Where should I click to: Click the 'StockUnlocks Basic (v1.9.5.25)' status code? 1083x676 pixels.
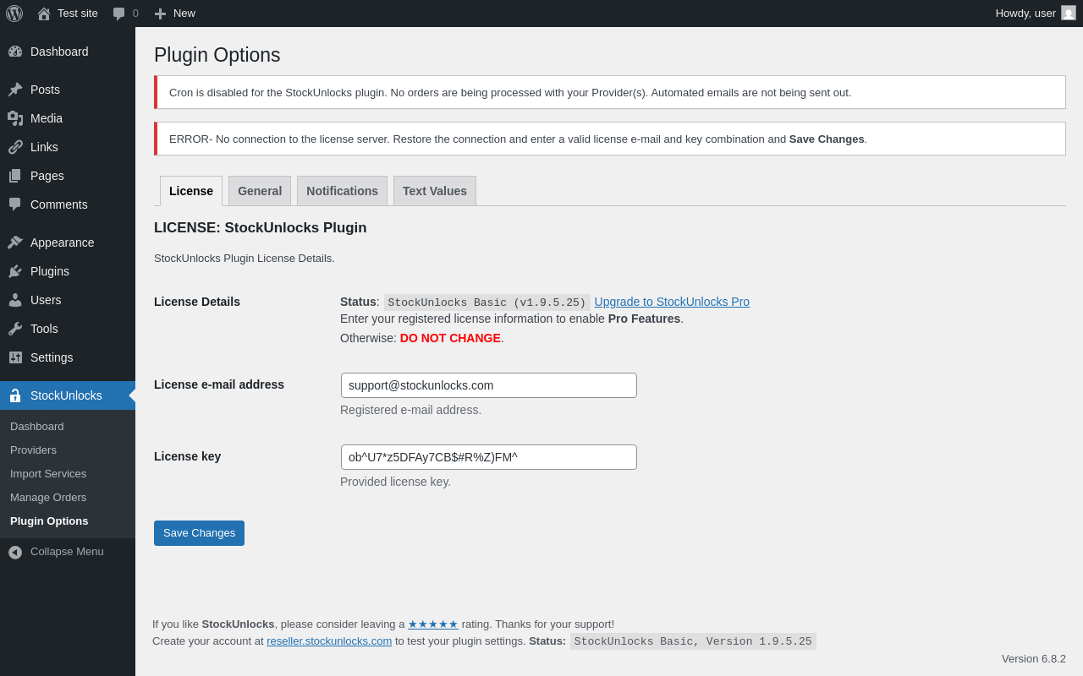pyautogui.click(x=487, y=303)
